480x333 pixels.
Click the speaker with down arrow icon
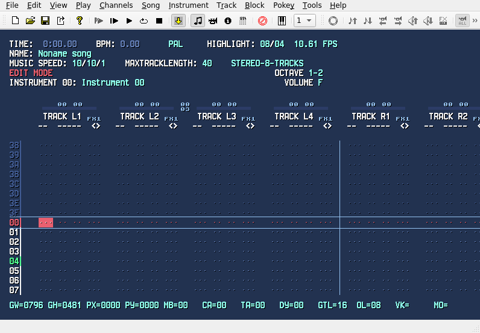(x=428, y=21)
